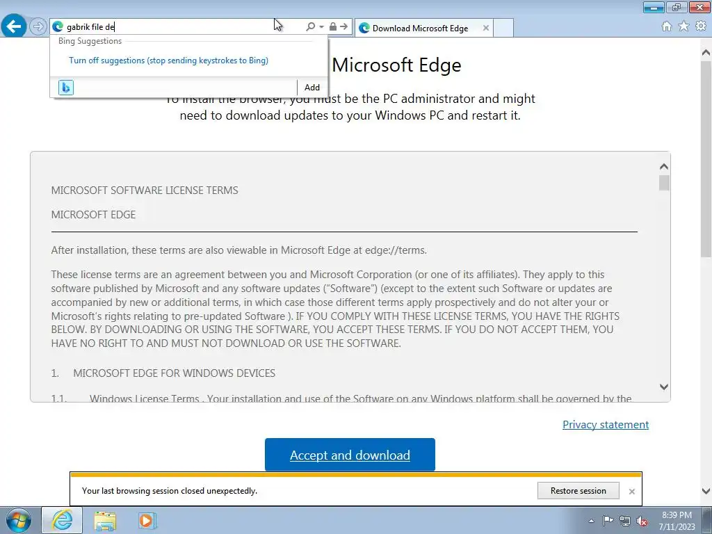Click the muted volume tray icon
The image size is (712, 534).
[x=642, y=521]
